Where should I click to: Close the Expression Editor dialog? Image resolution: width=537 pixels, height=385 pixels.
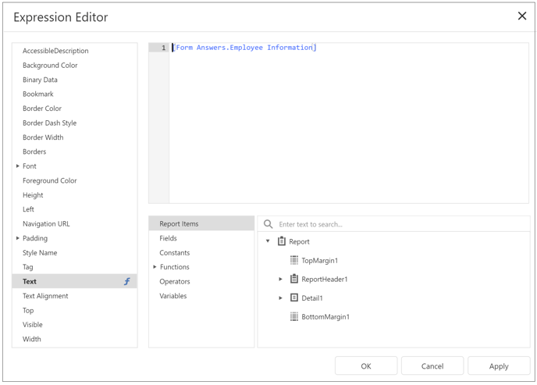(x=522, y=16)
